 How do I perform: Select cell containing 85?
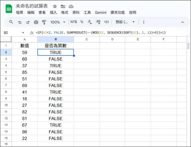click(25, 72)
